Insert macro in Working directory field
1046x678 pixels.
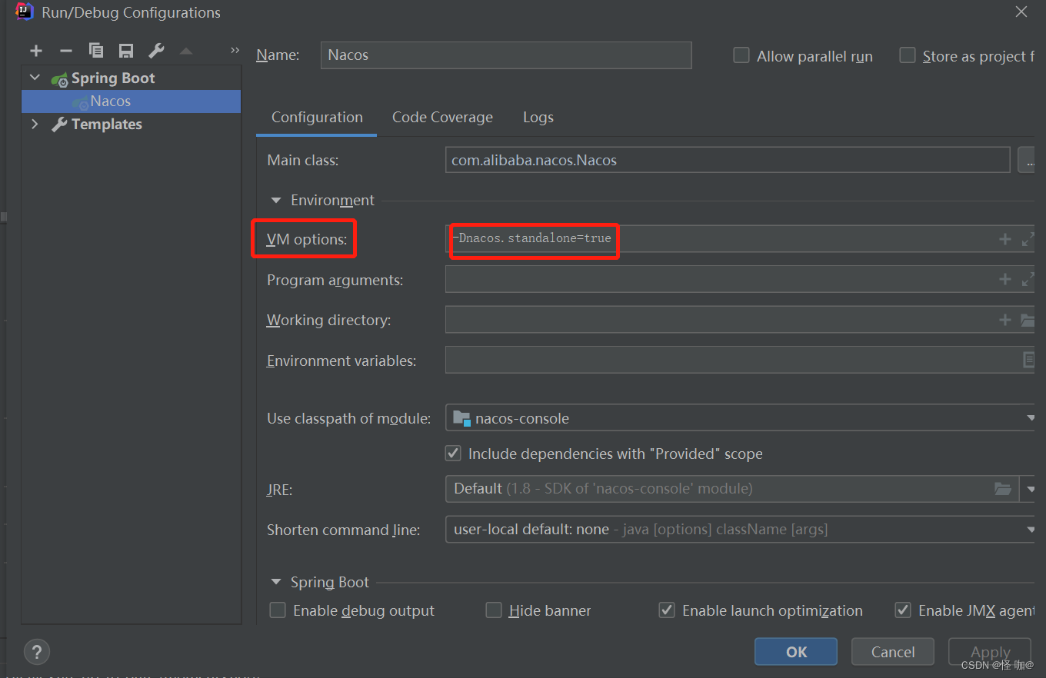point(1004,320)
